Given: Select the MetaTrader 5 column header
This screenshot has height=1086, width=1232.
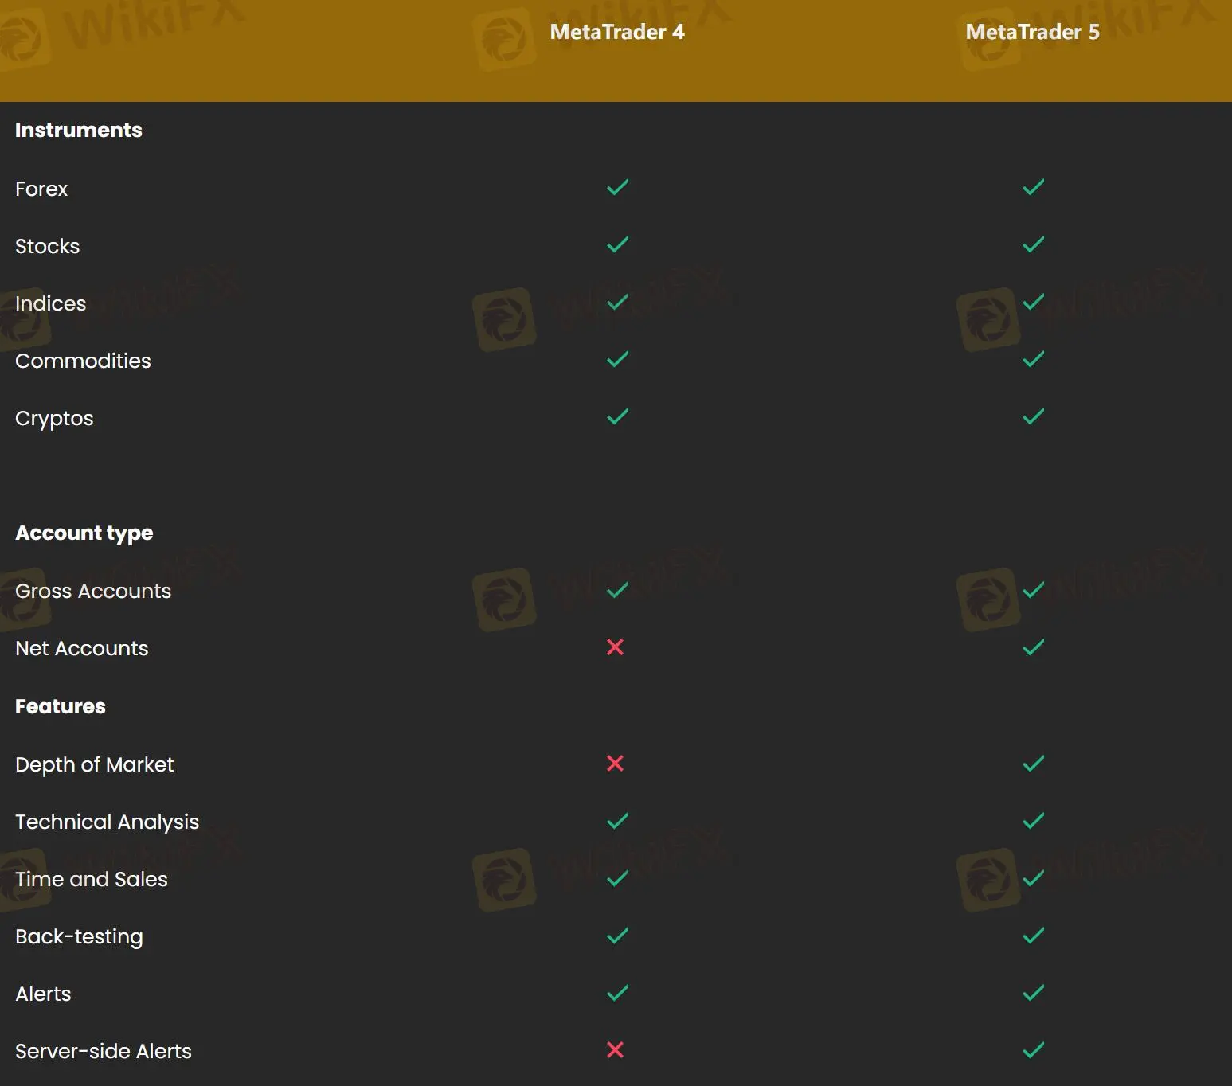Looking at the screenshot, I should pos(1032,32).
